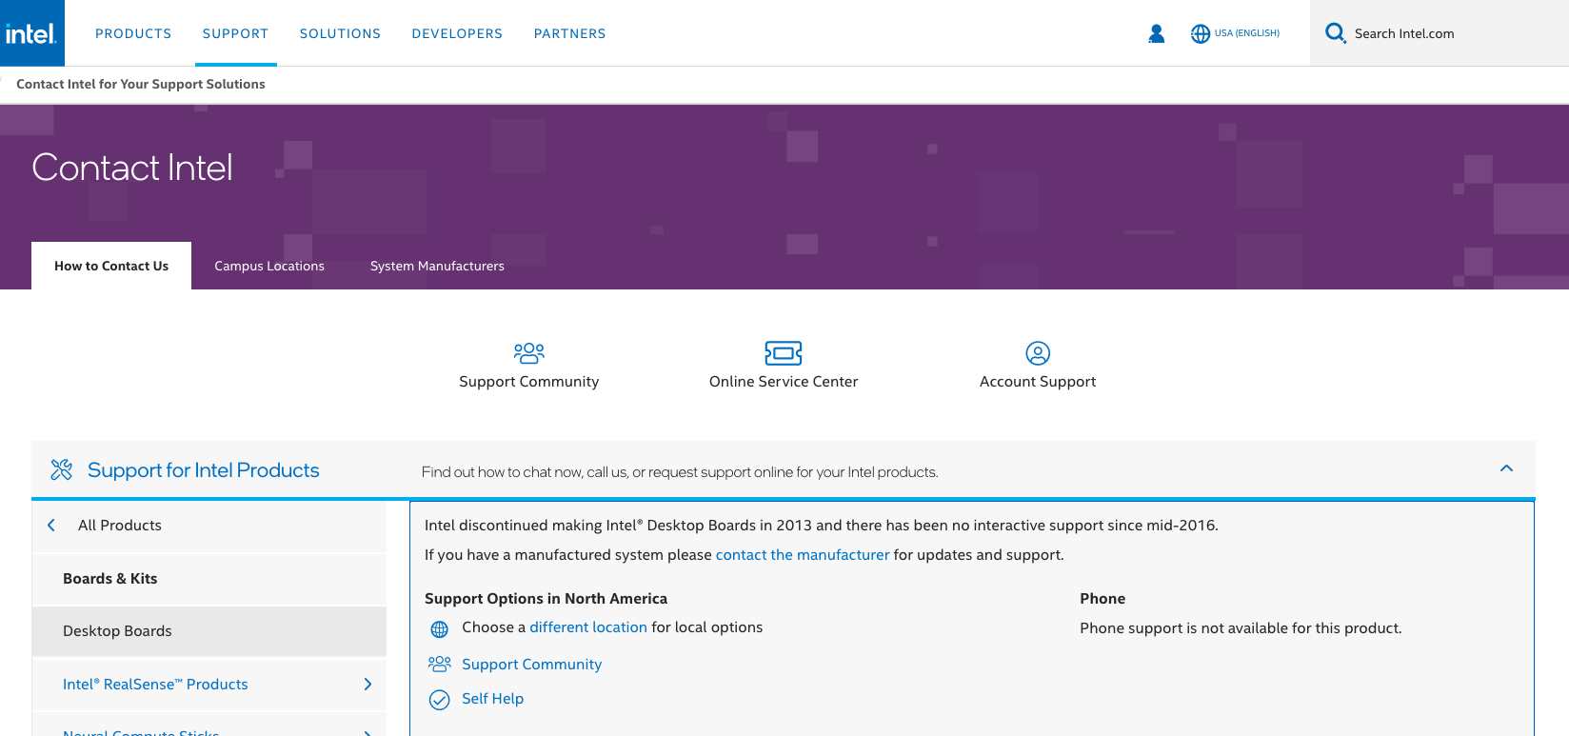Open the Self Help link
Screen dimensions: 1569x736
(492, 699)
